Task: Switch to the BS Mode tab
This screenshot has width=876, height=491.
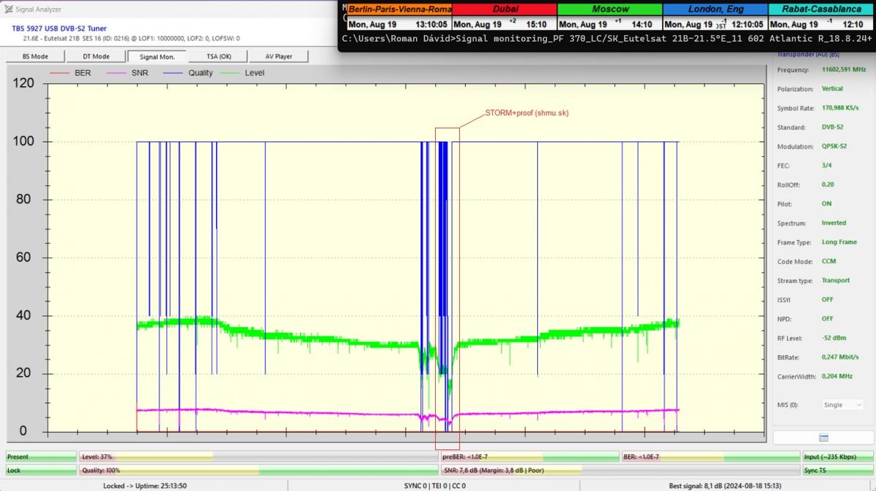Action: tap(35, 56)
